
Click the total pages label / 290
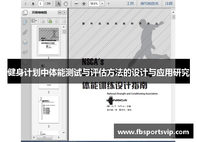(x=48, y=4)
